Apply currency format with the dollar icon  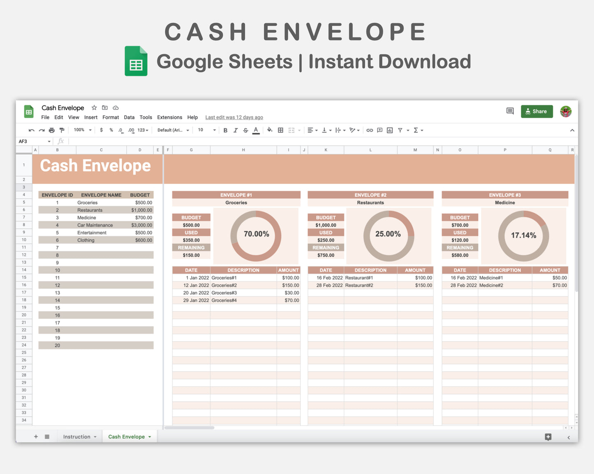(101, 130)
